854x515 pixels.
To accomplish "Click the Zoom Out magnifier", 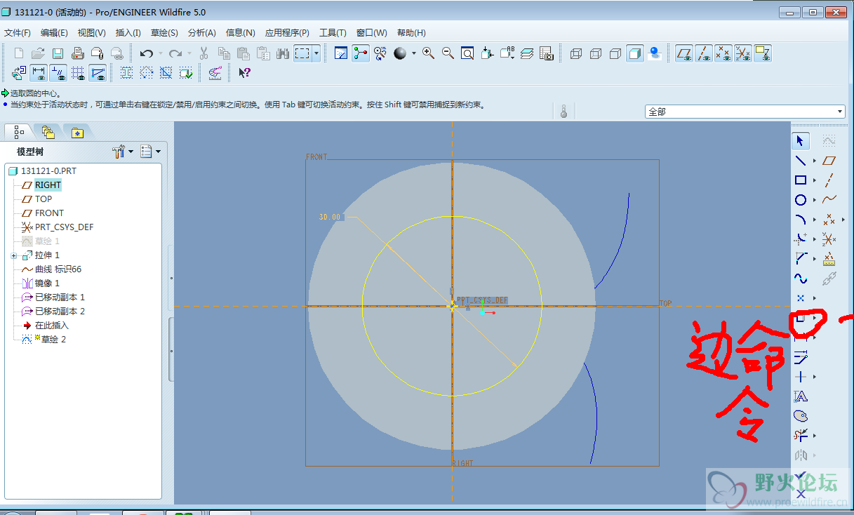I will (x=448, y=53).
